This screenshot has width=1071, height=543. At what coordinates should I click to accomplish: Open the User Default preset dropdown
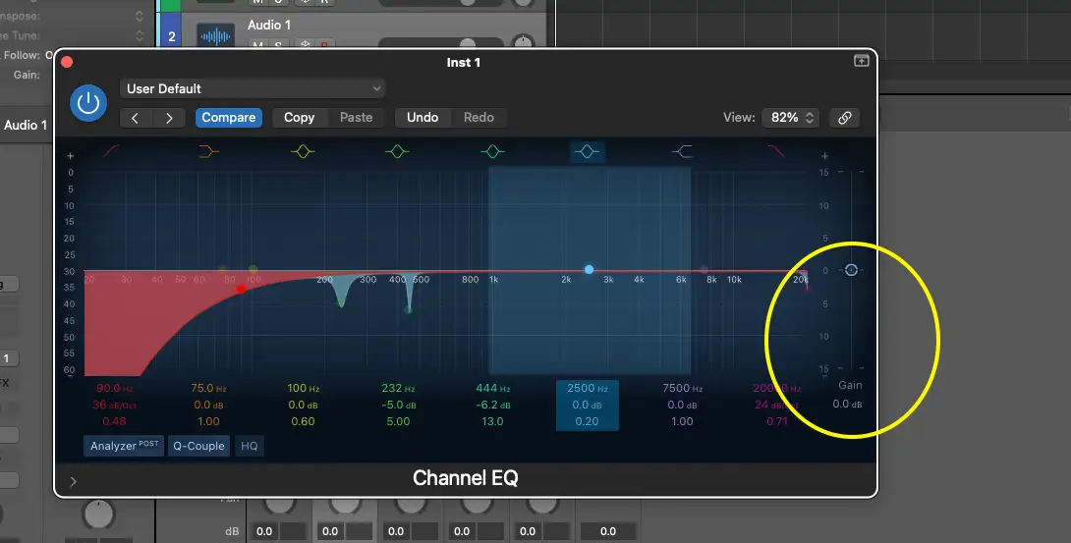(x=253, y=88)
